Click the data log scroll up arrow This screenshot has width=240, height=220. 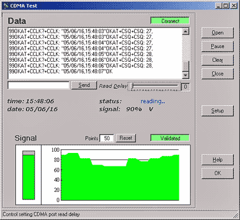click(185, 31)
